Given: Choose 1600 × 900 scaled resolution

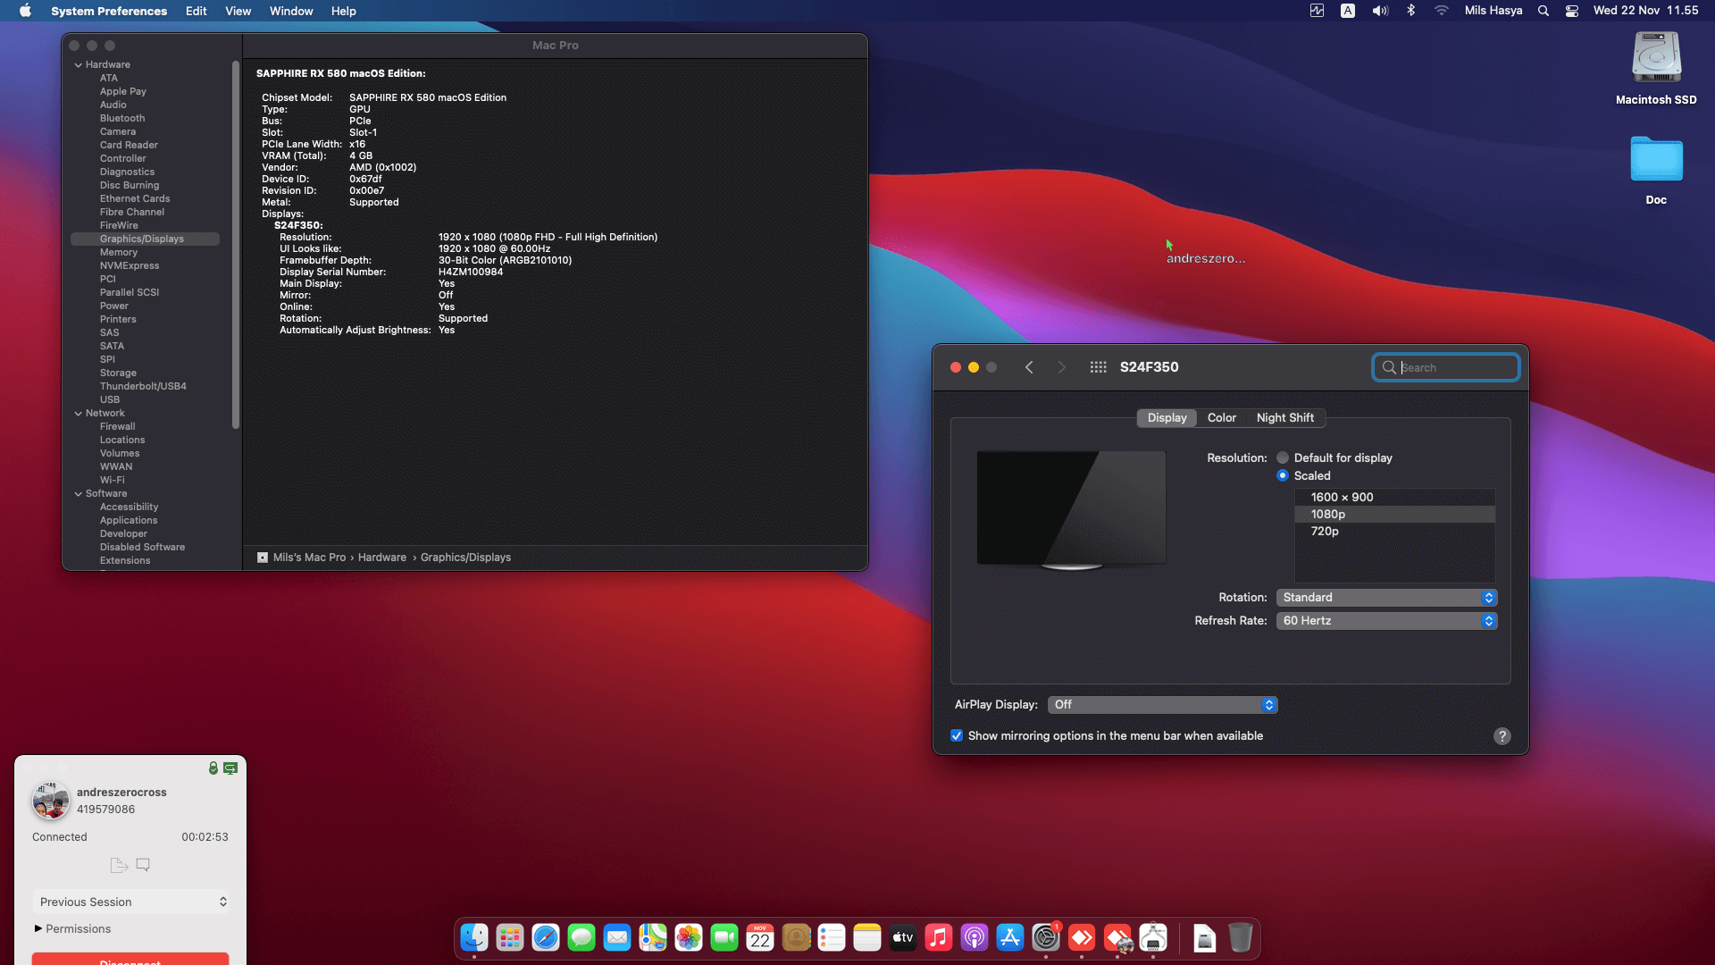Looking at the screenshot, I should coord(1394,497).
